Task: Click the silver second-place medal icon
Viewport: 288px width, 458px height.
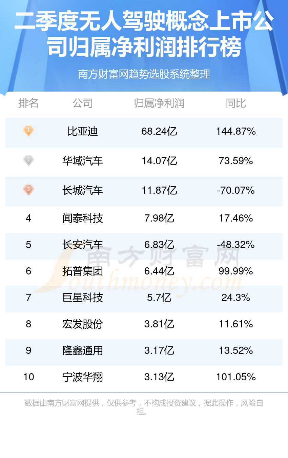Action: [x=28, y=160]
